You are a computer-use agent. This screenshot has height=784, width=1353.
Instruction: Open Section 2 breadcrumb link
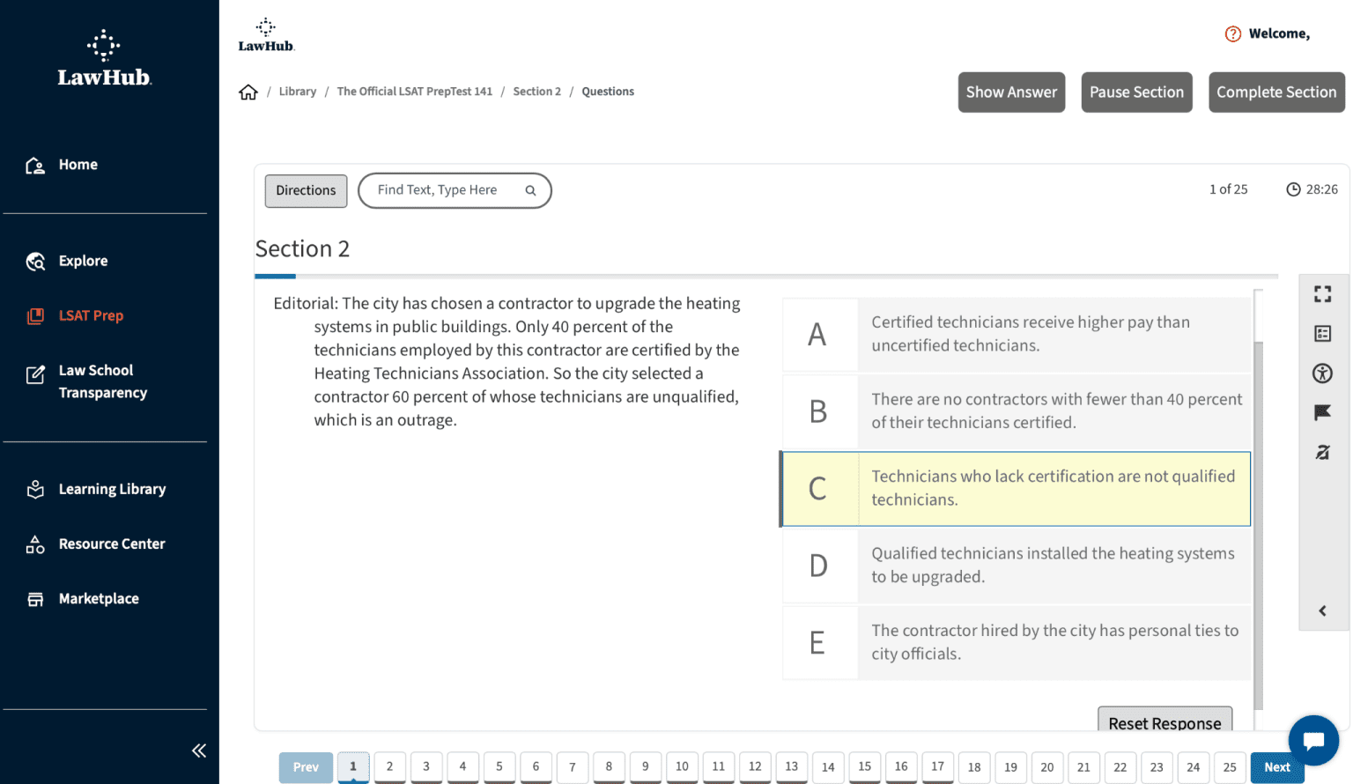pos(537,92)
